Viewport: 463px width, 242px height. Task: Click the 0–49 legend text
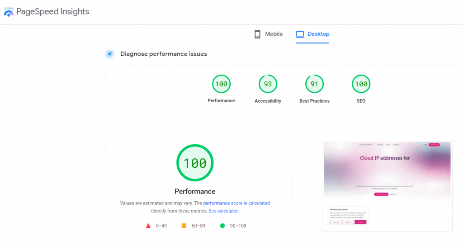coord(161,226)
